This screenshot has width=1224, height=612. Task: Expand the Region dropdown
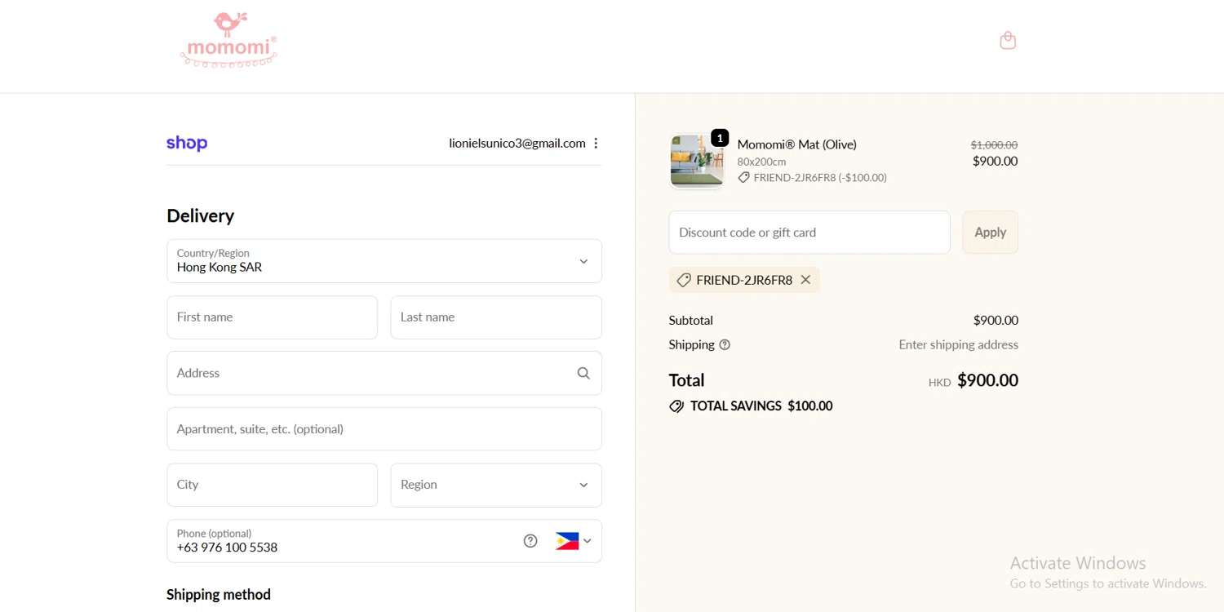point(496,485)
